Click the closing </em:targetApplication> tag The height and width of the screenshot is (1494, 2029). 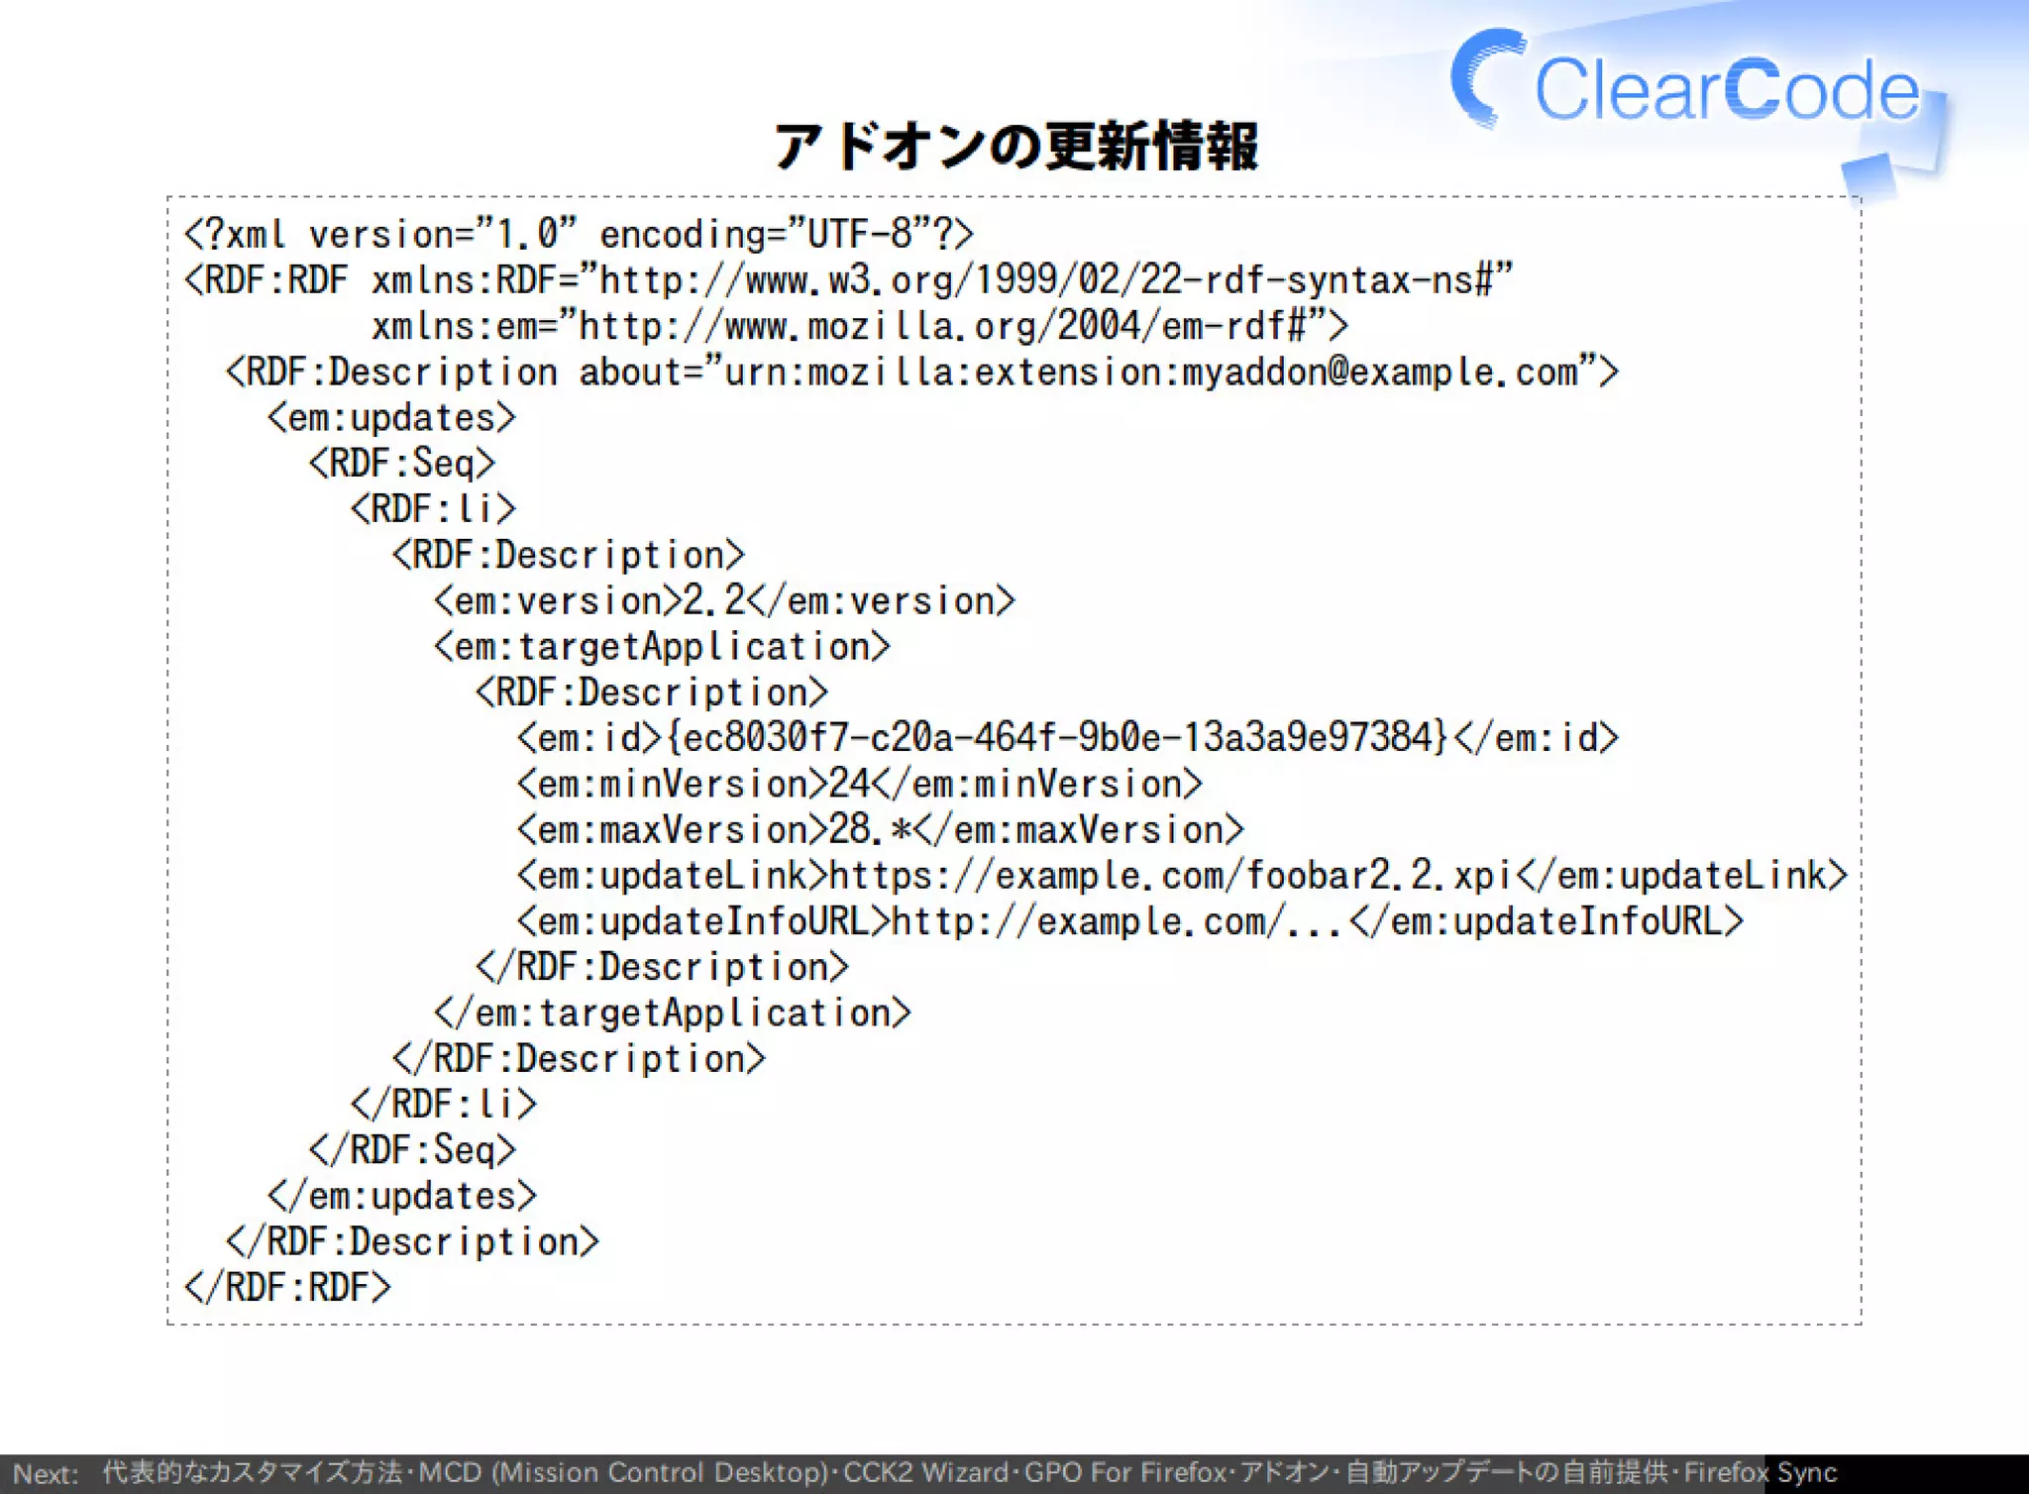[673, 1013]
